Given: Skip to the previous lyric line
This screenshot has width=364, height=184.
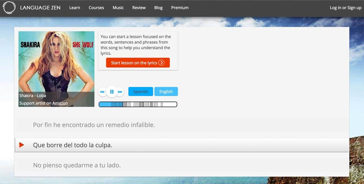Looking at the screenshot, I should coord(103,92).
